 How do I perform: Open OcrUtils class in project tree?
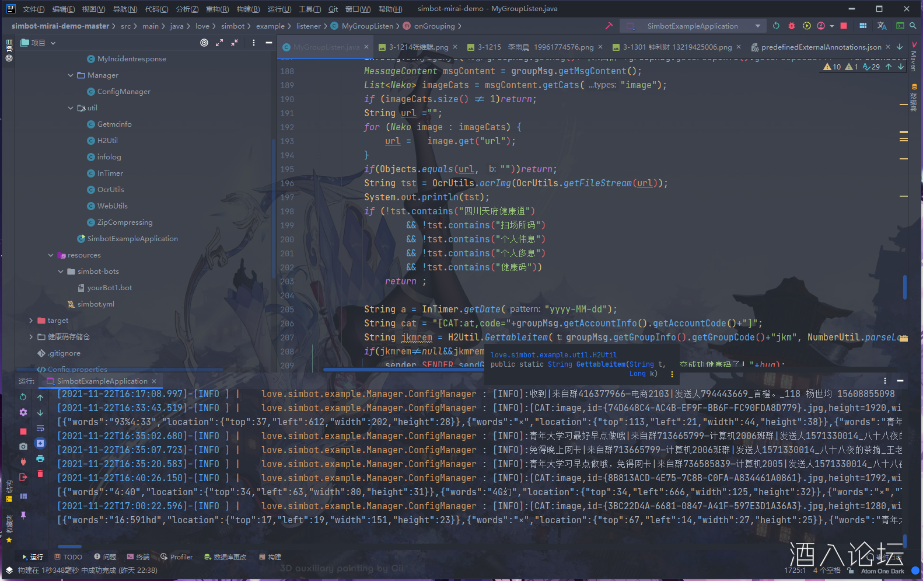pyautogui.click(x=110, y=190)
